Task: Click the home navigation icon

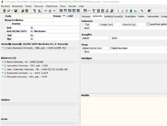Action: 49,11
